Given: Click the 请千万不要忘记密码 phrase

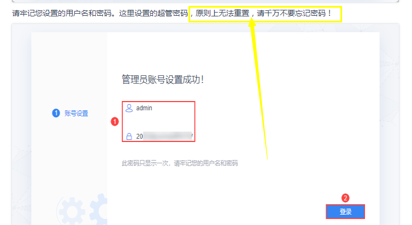Looking at the screenshot, I should [291, 13].
